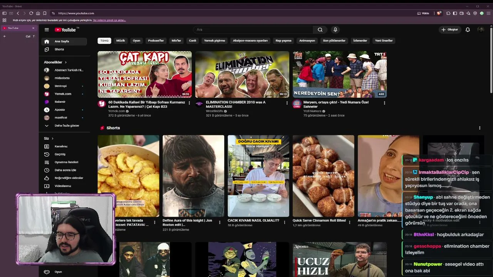Go back with the browser back arrow
The height and width of the screenshot is (277, 493).
pyautogui.click(x=18, y=13)
